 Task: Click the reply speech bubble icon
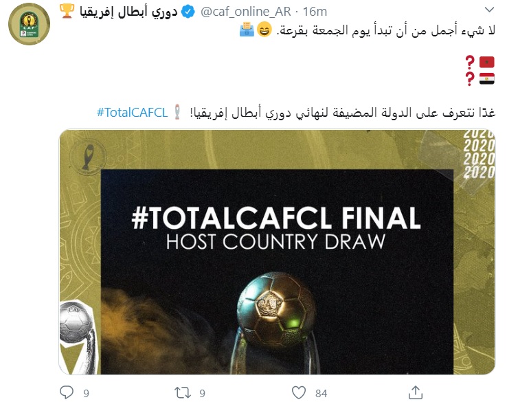(x=67, y=392)
